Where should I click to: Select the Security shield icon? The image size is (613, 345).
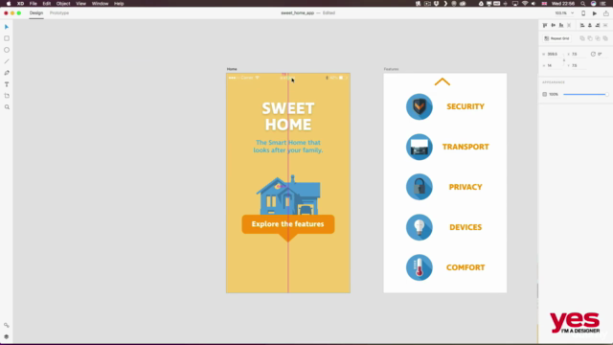420,106
